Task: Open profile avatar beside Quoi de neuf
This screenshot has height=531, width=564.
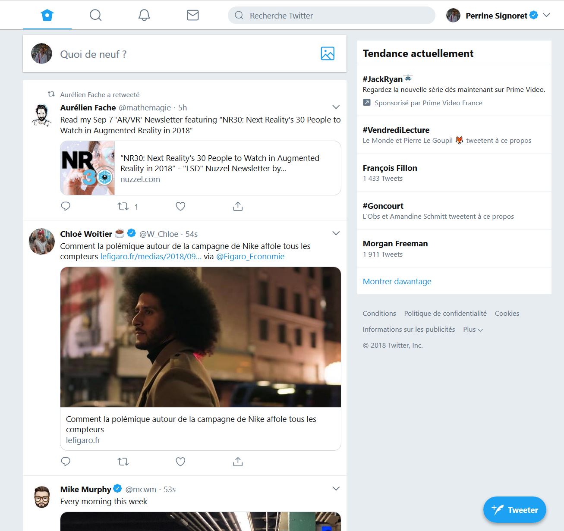Action: click(x=41, y=53)
